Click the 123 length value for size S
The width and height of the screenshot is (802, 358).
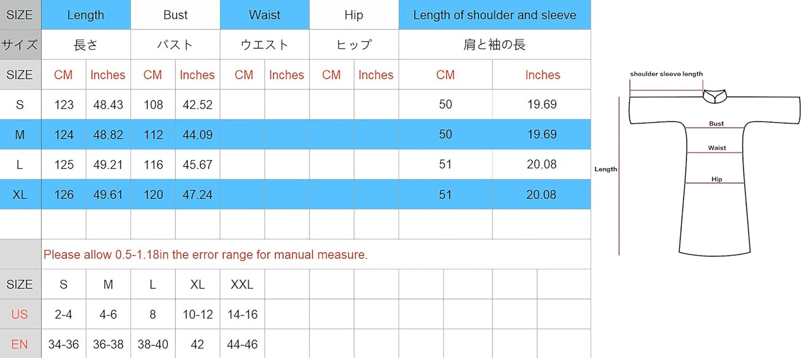pyautogui.click(x=64, y=105)
